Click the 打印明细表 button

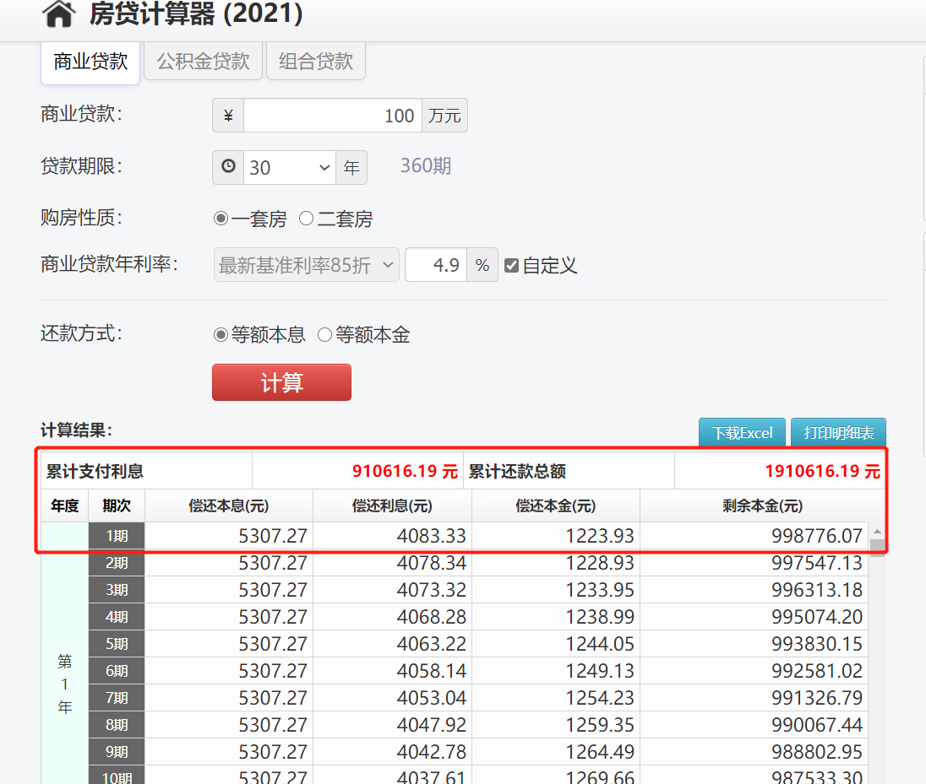coord(838,432)
